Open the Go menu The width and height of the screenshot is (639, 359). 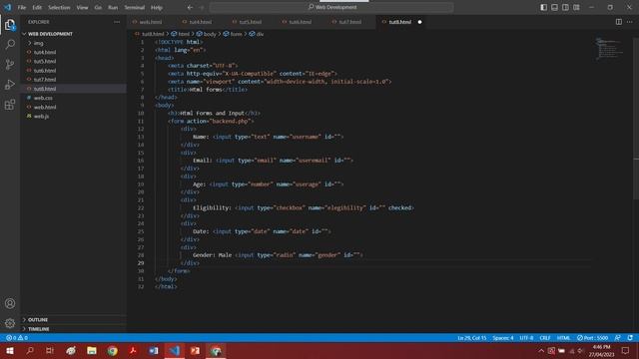click(x=98, y=7)
